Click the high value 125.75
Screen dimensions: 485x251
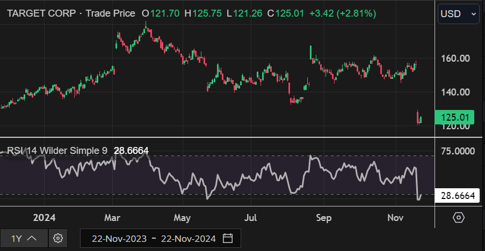tap(207, 13)
